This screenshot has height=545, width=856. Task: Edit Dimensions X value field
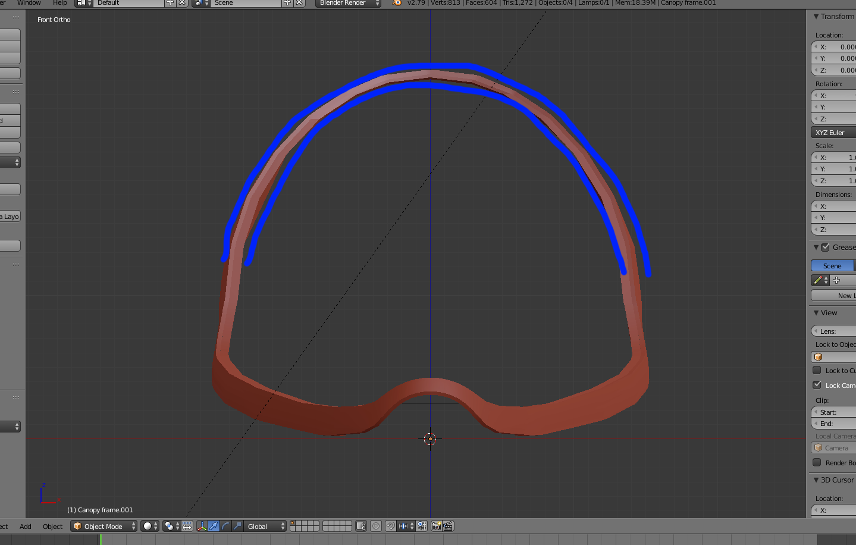[x=834, y=206]
